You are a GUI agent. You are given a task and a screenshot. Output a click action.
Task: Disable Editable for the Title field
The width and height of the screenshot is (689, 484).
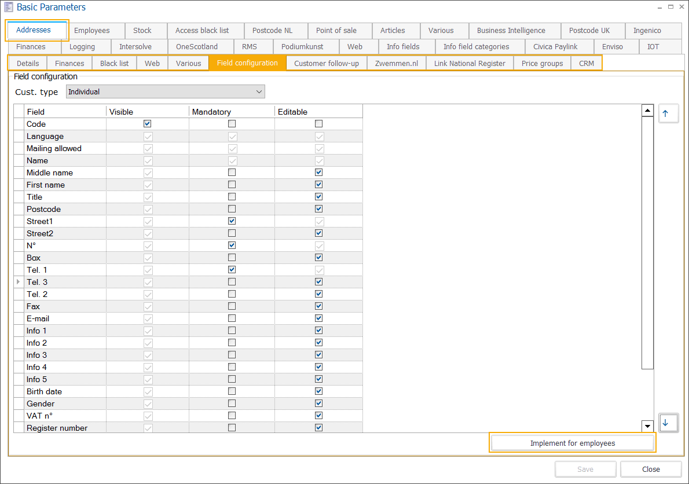tap(318, 196)
